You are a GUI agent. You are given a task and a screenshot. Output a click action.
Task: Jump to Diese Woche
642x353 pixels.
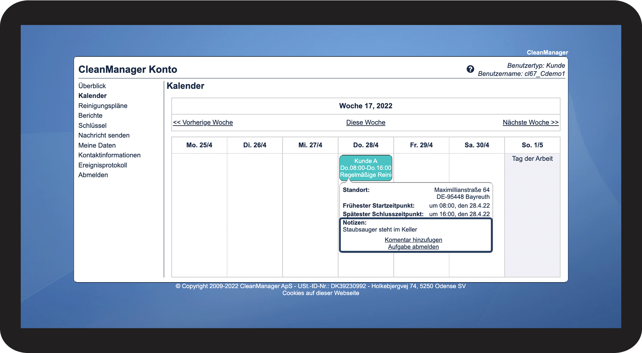point(366,123)
